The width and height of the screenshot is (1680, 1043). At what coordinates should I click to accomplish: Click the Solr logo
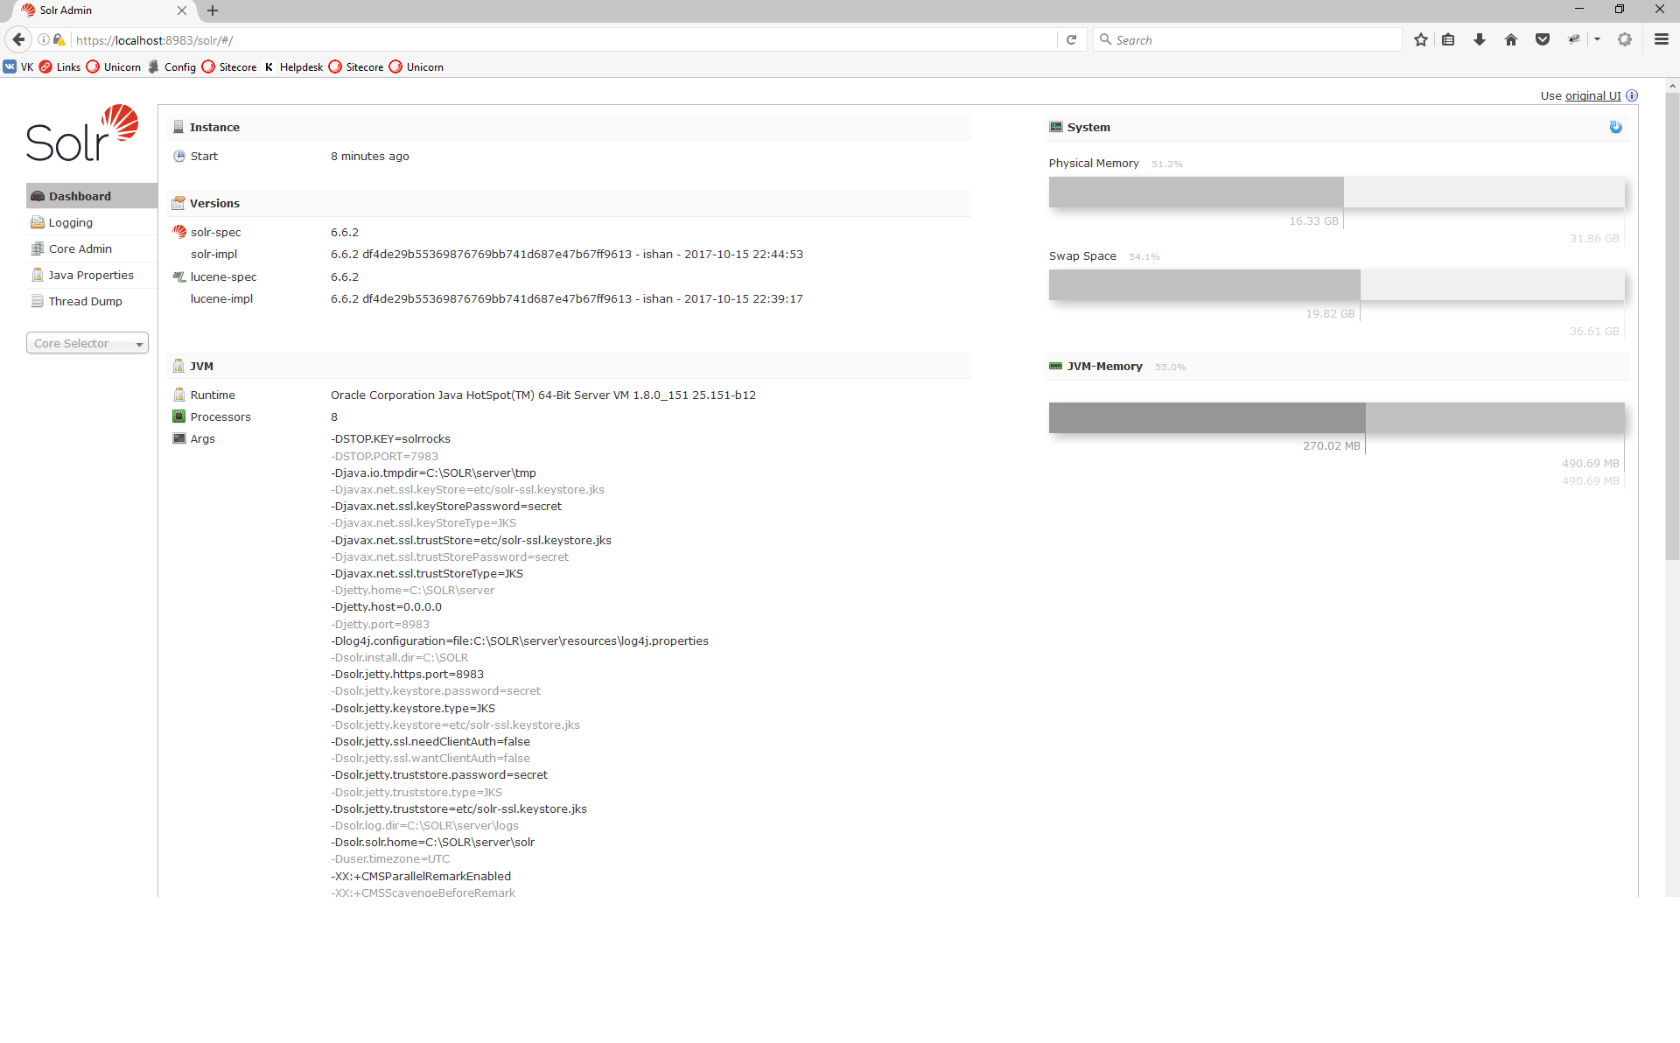pos(82,134)
